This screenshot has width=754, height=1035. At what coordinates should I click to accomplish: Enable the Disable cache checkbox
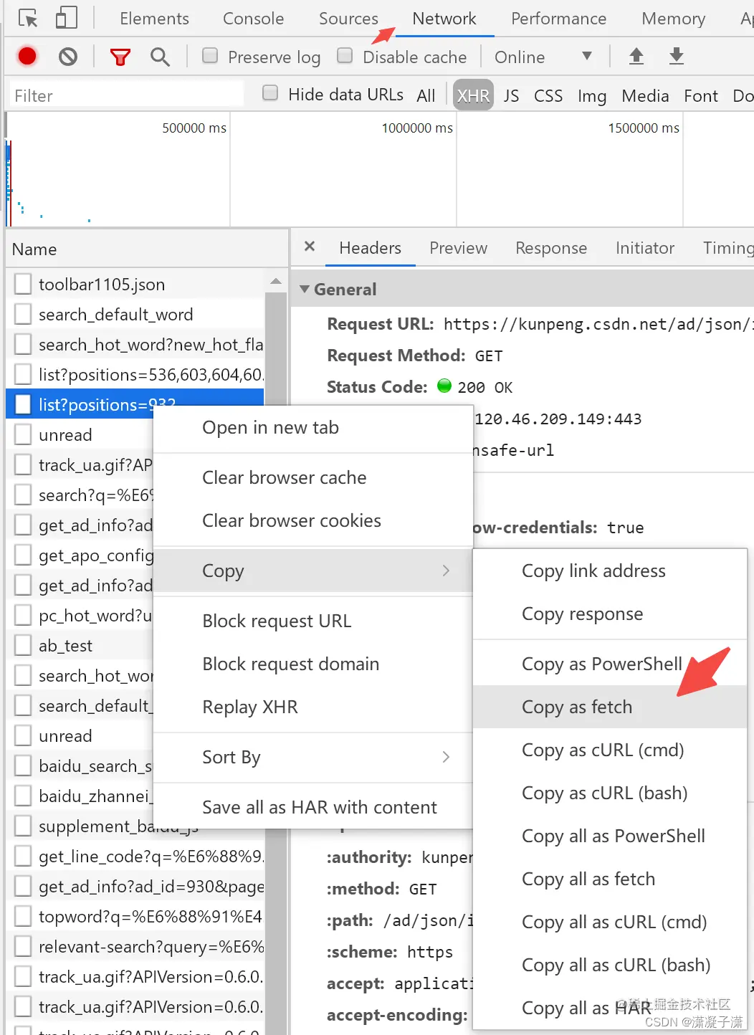pyautogui.click(x=345, y=55)
